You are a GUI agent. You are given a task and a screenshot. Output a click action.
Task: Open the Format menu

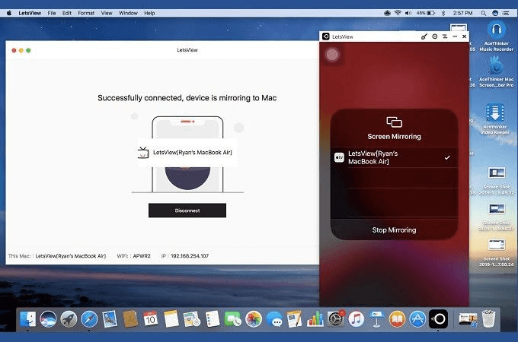[86, 13]
